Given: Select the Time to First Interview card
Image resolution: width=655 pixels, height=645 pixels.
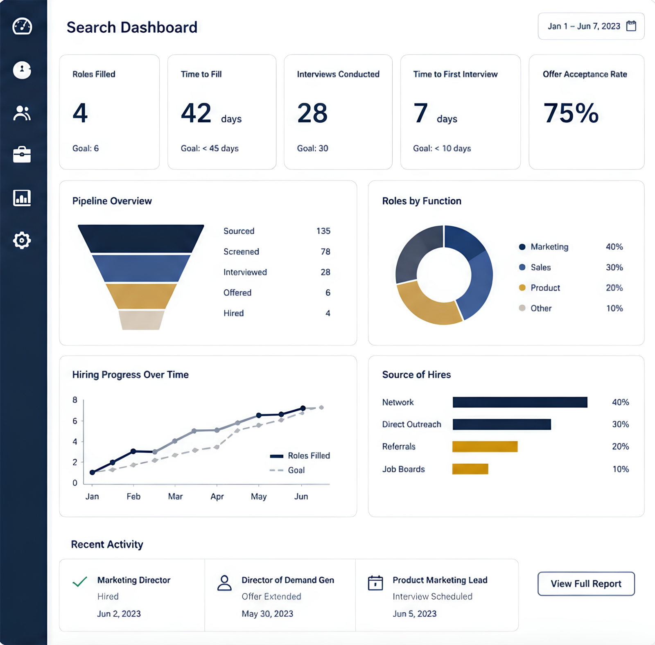Looking at the screenshot, I should (x=461, y=112).
